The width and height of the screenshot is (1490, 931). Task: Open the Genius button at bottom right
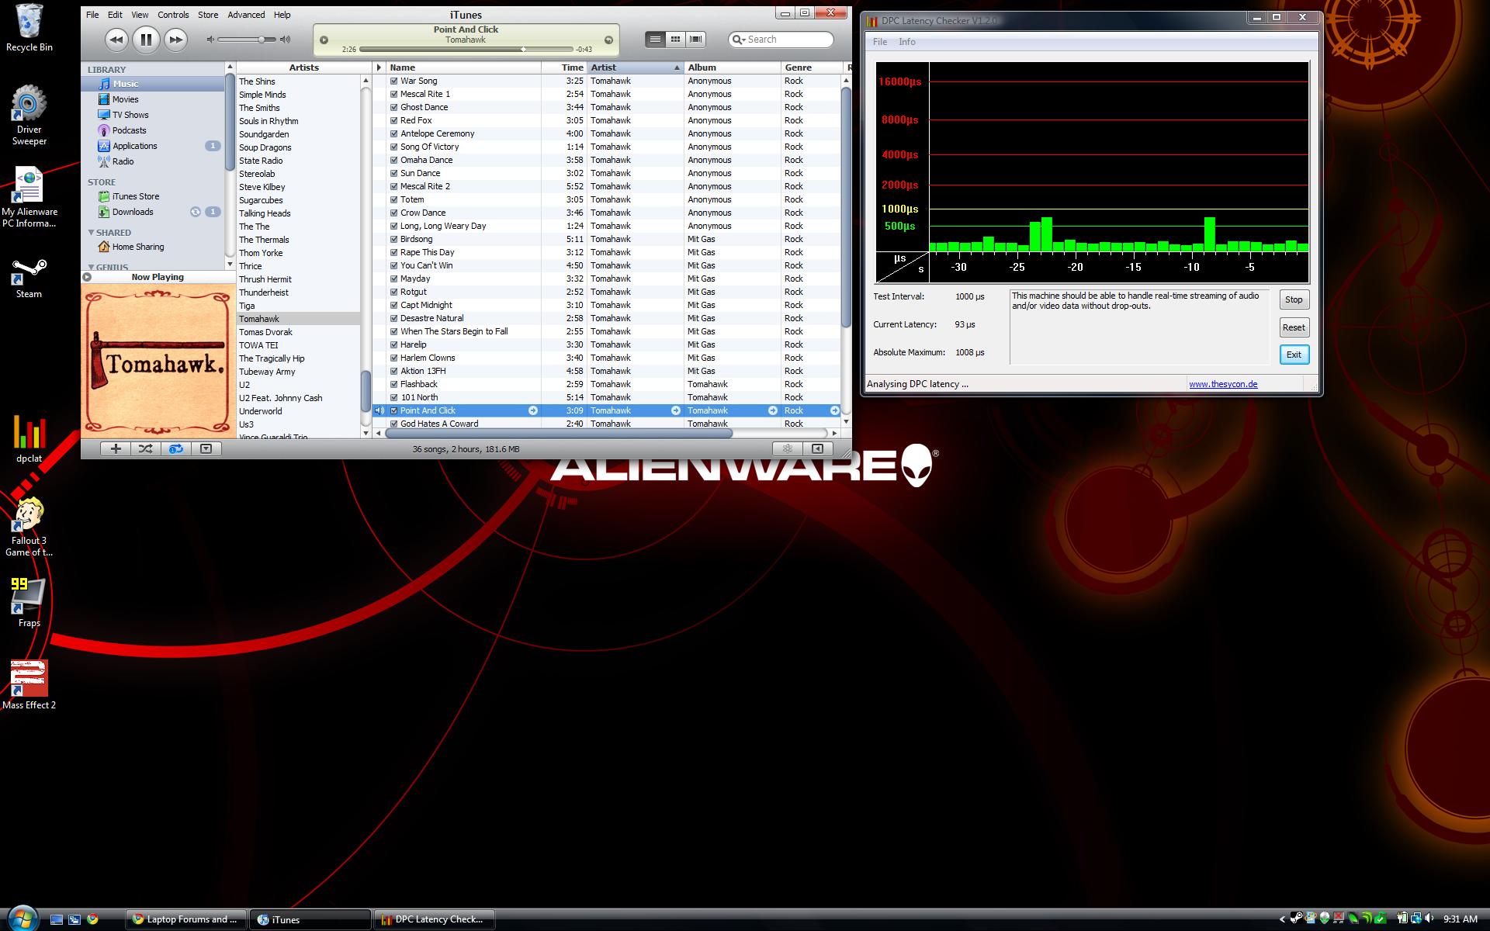(787, 448)
